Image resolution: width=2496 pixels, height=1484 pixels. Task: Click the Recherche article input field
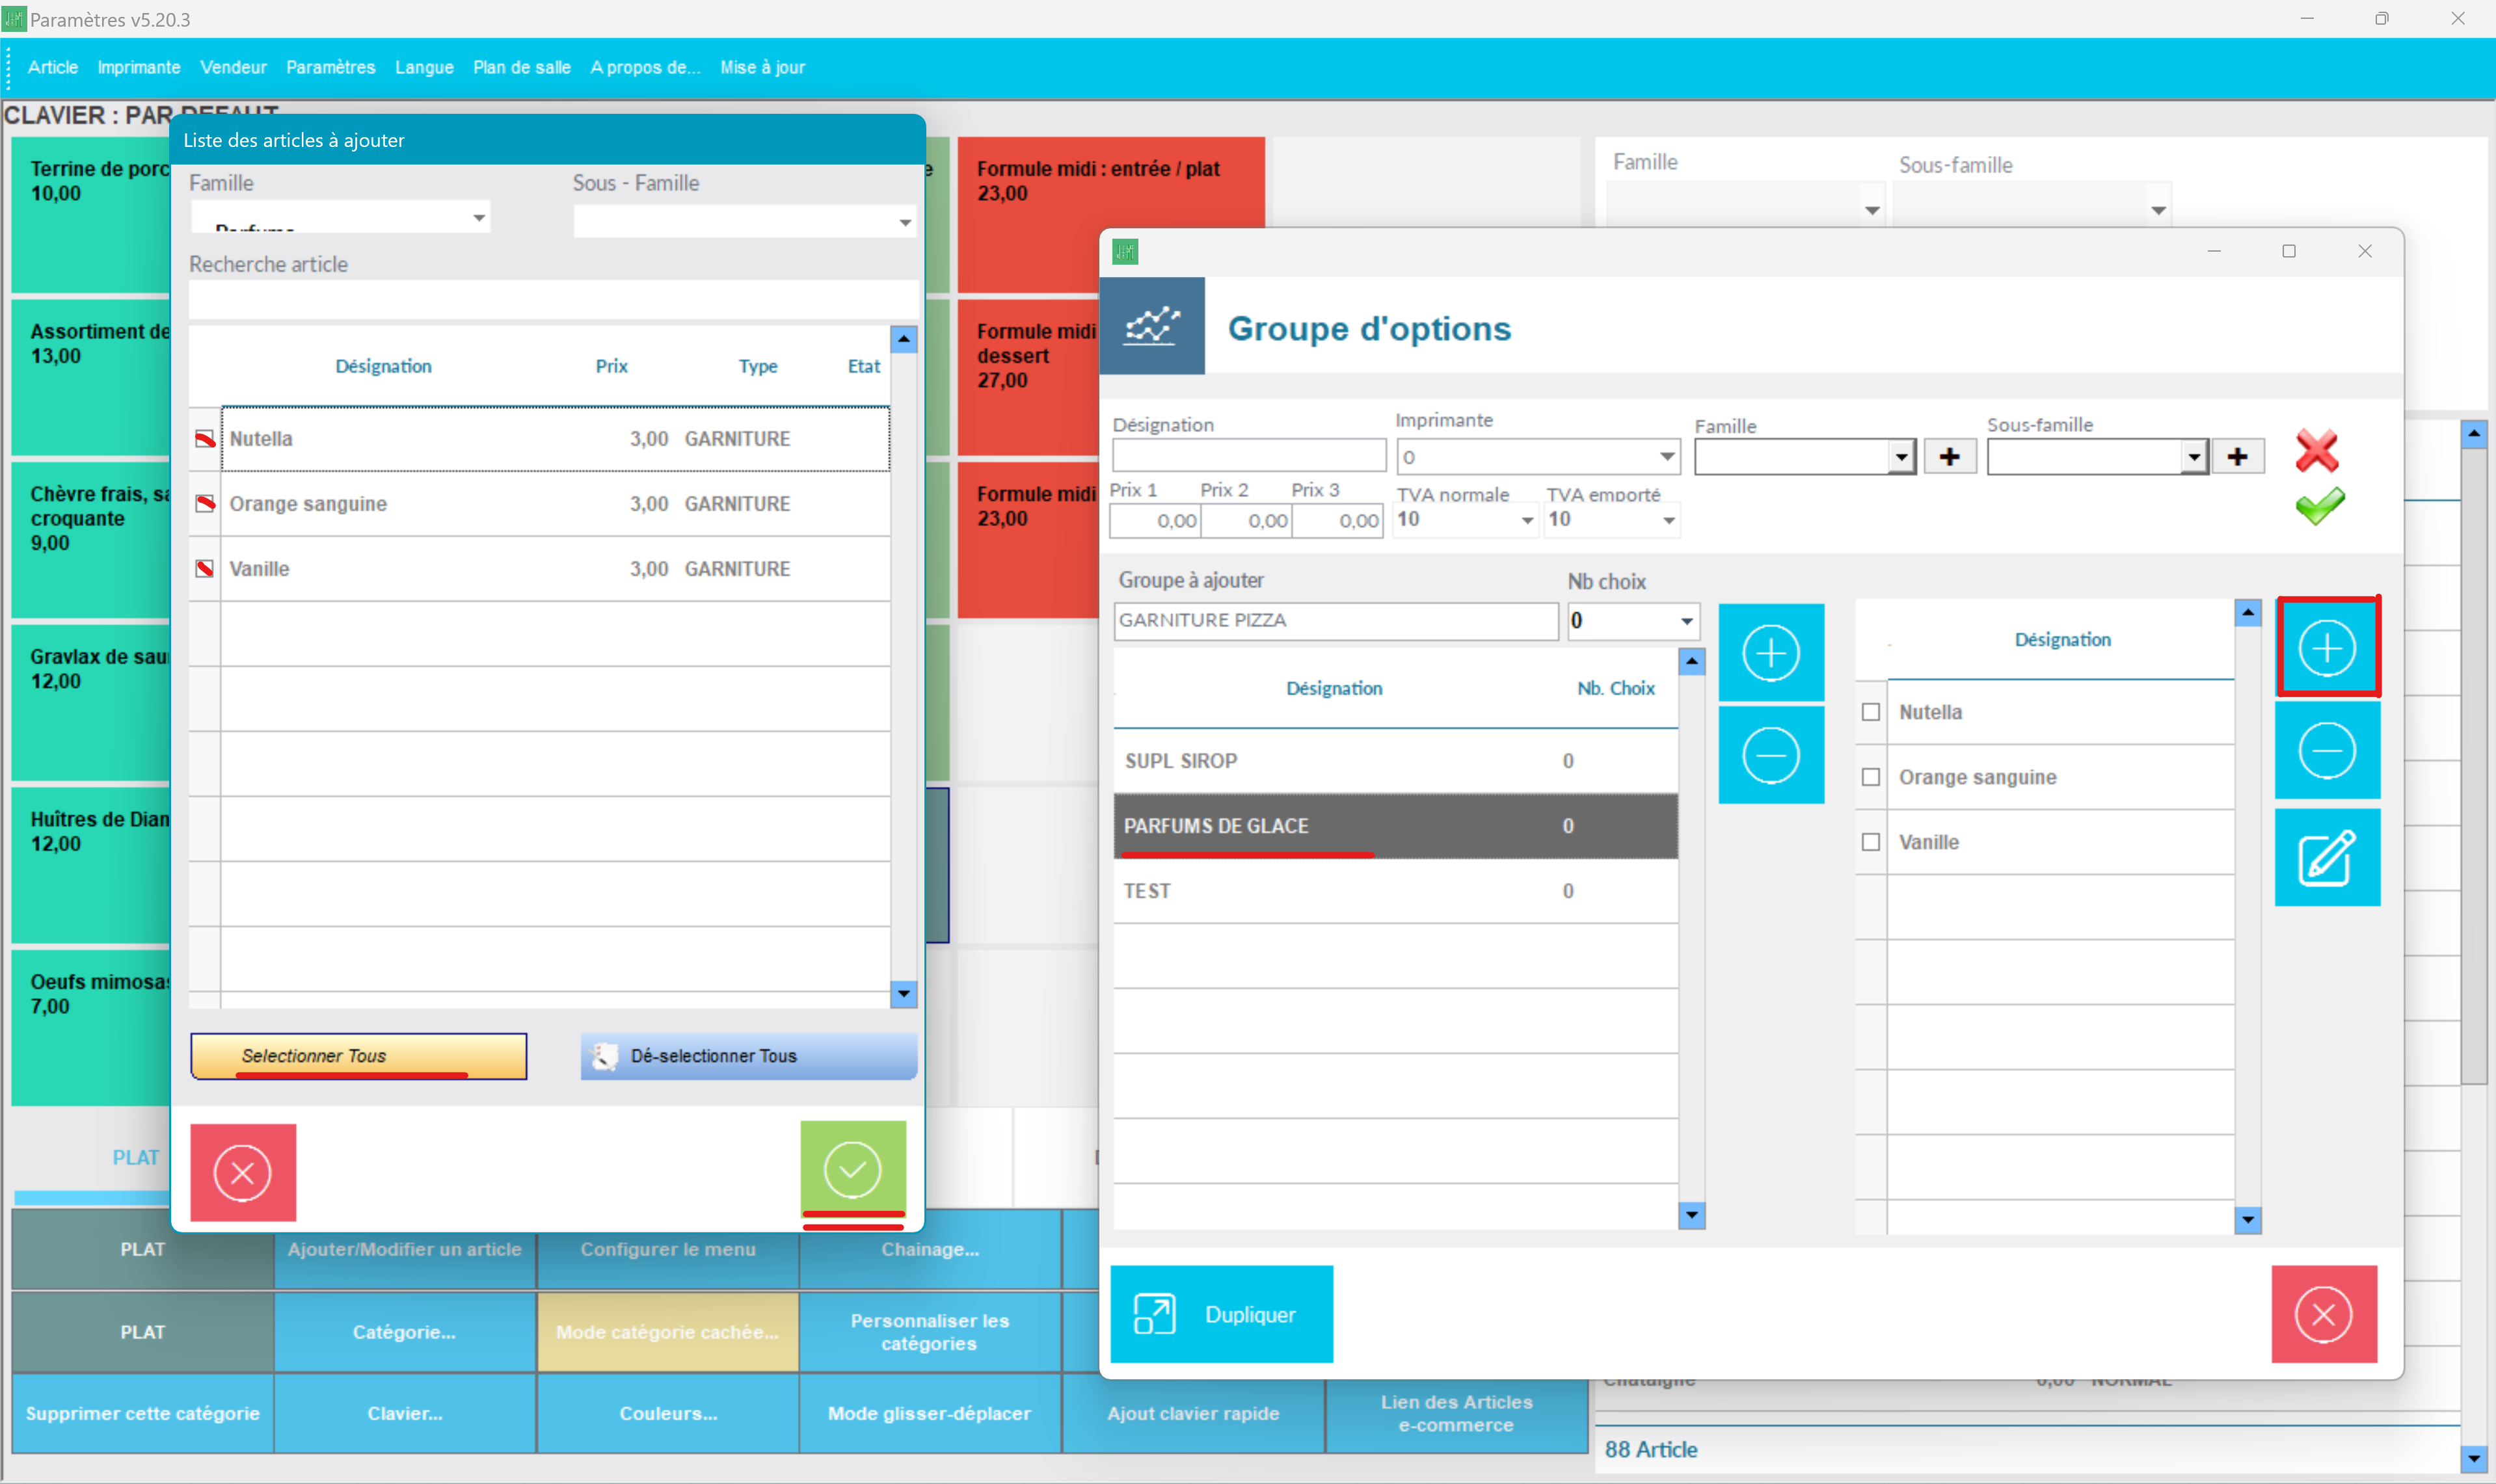[x=553, y=300]
